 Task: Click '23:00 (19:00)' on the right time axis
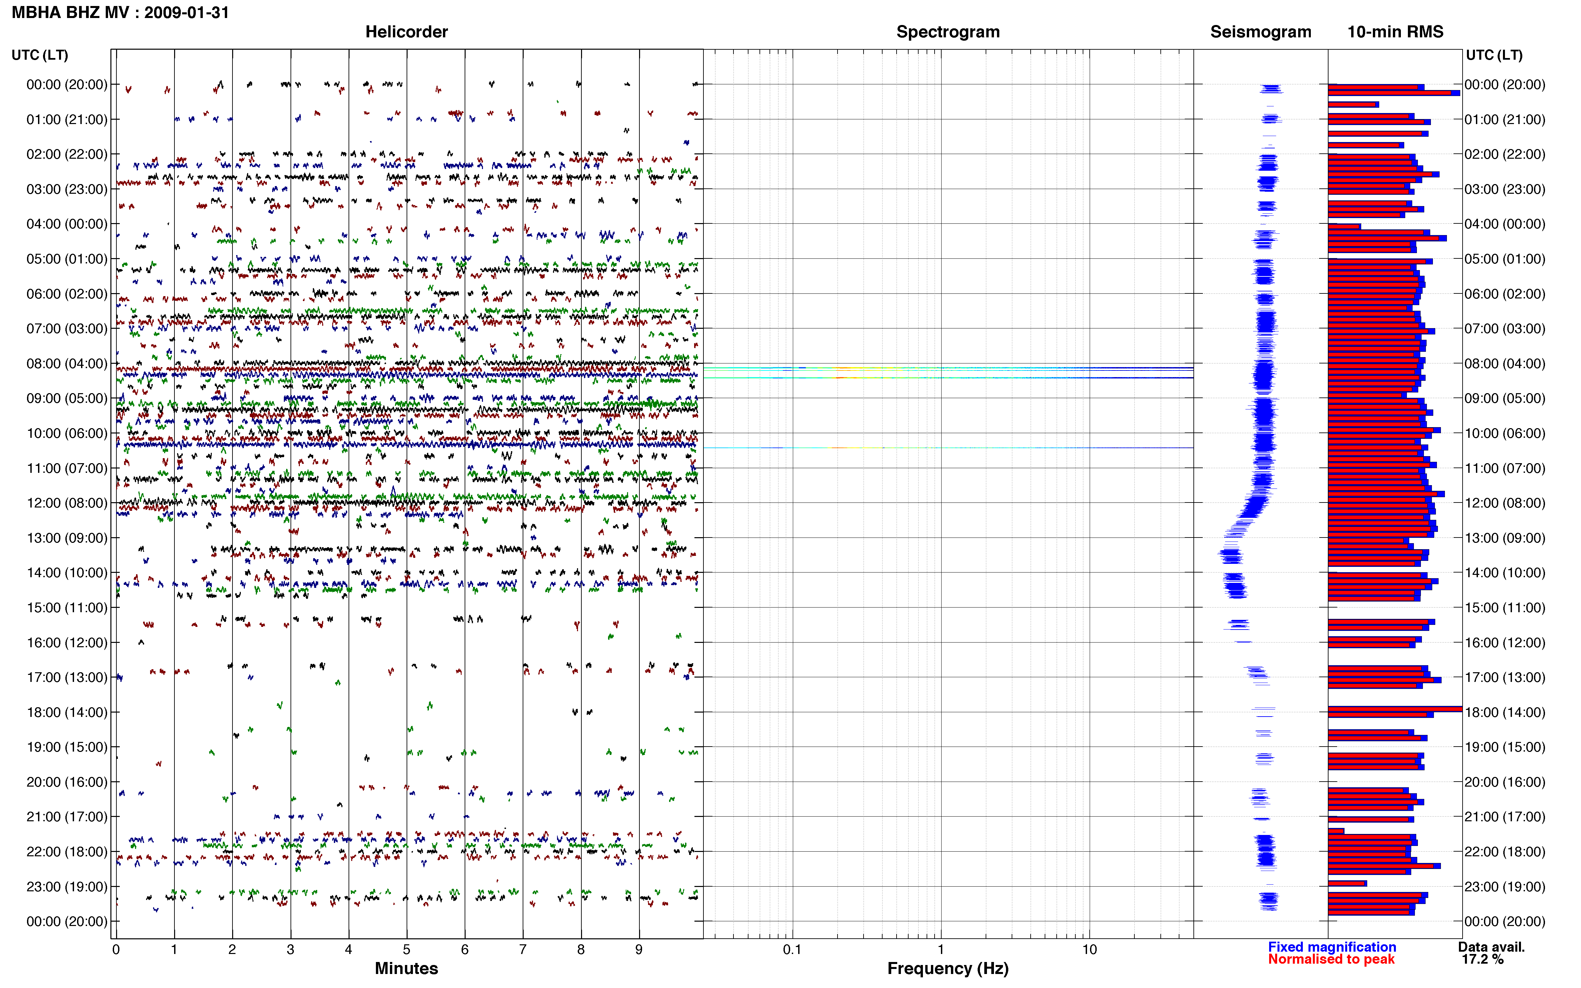[x=1505, y=887]
